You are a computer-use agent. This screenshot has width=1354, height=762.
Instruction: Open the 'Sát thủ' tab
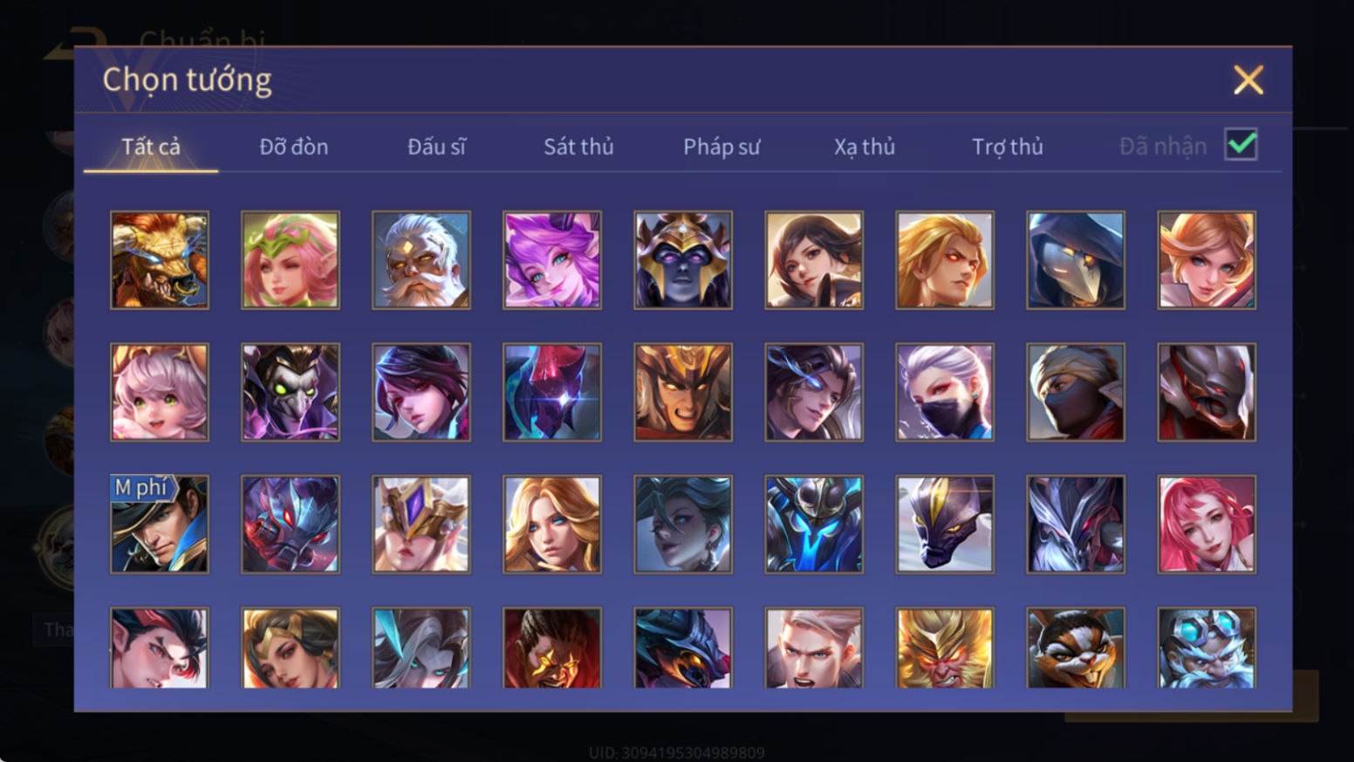578,147
